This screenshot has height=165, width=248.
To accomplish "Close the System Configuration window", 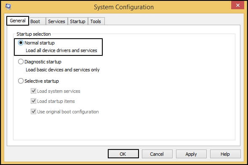I will [x=237, y=5].
